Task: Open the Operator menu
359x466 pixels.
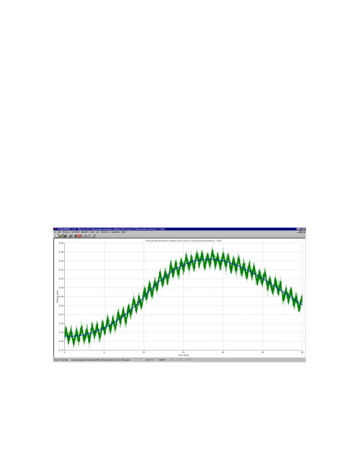Action: point(85,232)
